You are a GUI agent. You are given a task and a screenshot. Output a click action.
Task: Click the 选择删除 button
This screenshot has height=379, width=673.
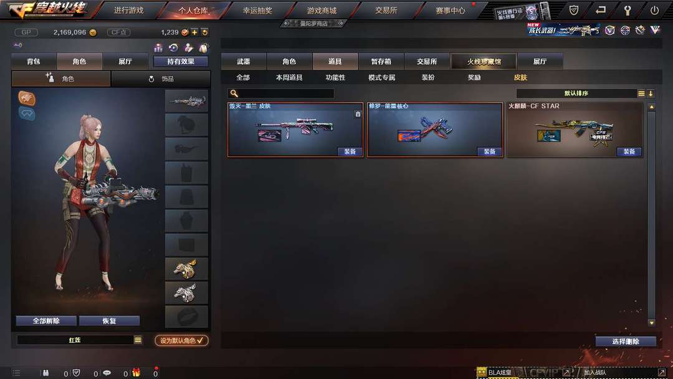pyautogui.click(x=626, y=341)
